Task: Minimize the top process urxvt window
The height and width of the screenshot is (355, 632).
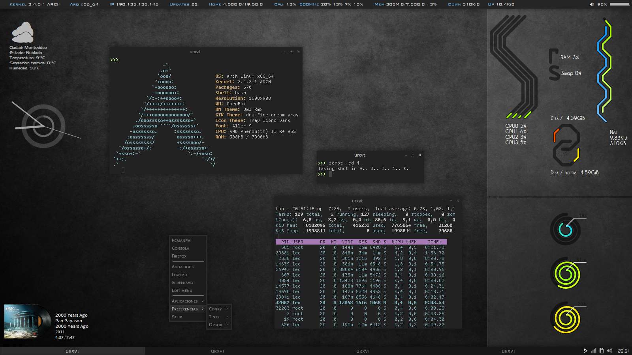Action: pyautogui.click(x=444, y=201)
